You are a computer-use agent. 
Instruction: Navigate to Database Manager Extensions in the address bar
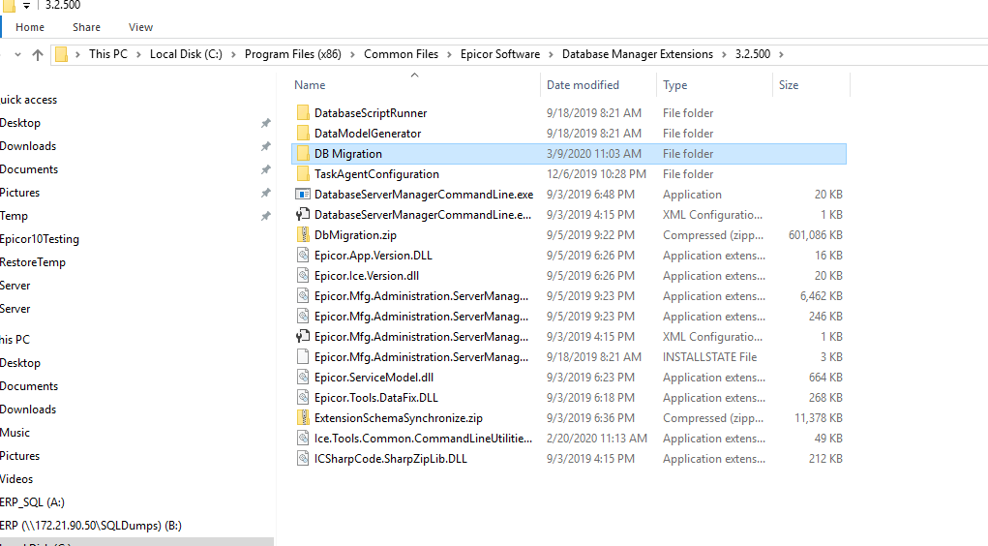tap(638, 54)
